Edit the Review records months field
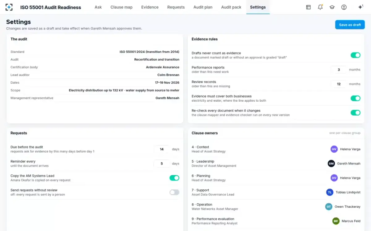Viewport: 371px width, 231px height. 339,84
